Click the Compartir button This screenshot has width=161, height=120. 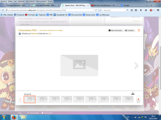(130, 30)
